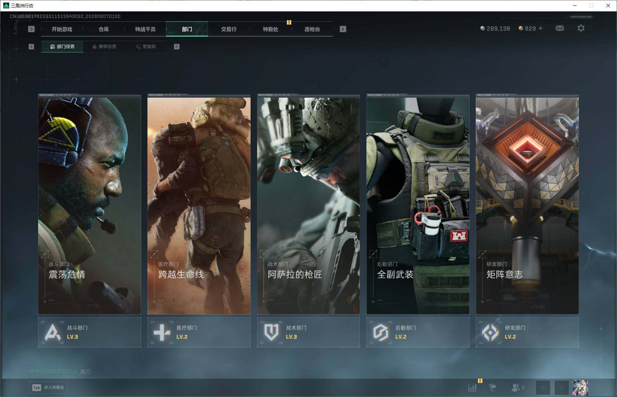Click the flag icon in bottom bar
The width and height of the screenshot is (617, 397).
click(x=493, y=387)
